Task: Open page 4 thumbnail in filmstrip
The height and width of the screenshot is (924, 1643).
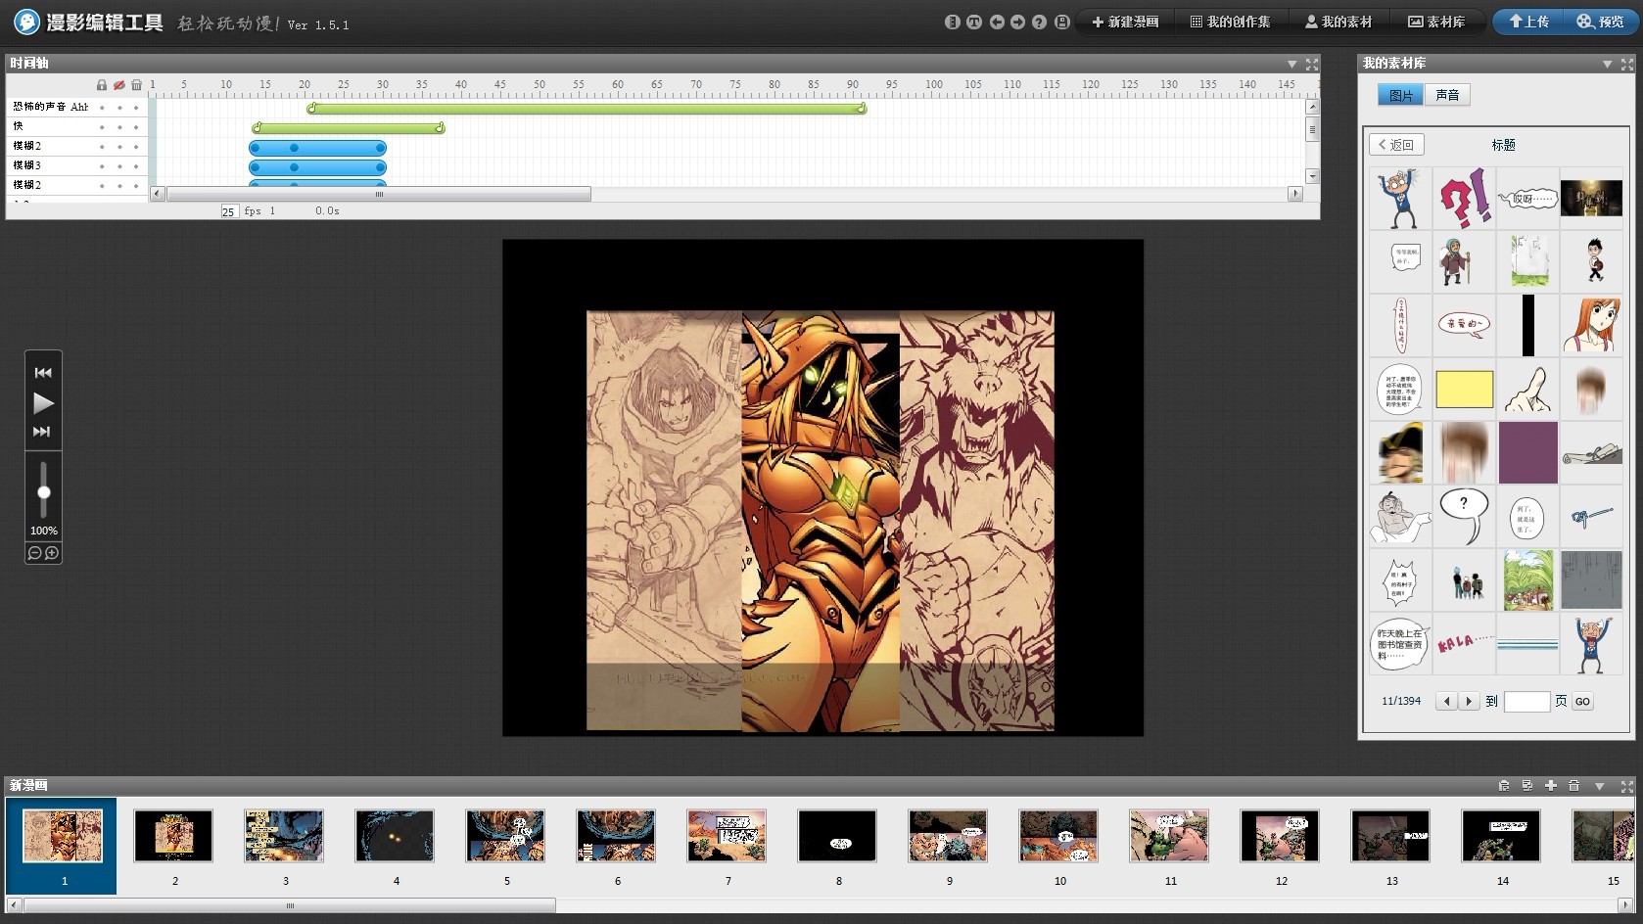Action: tap(395, 836)
